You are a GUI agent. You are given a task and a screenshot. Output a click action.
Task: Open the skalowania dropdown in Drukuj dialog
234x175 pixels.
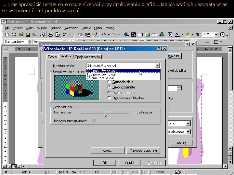tap(188, 132)
